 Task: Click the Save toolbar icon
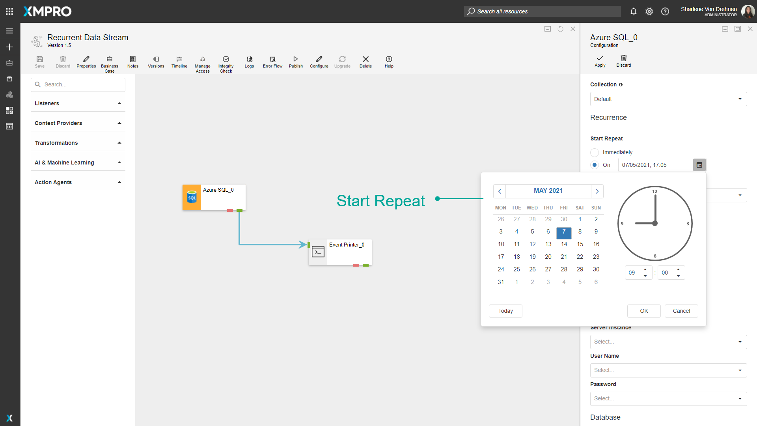pos(40,62)
